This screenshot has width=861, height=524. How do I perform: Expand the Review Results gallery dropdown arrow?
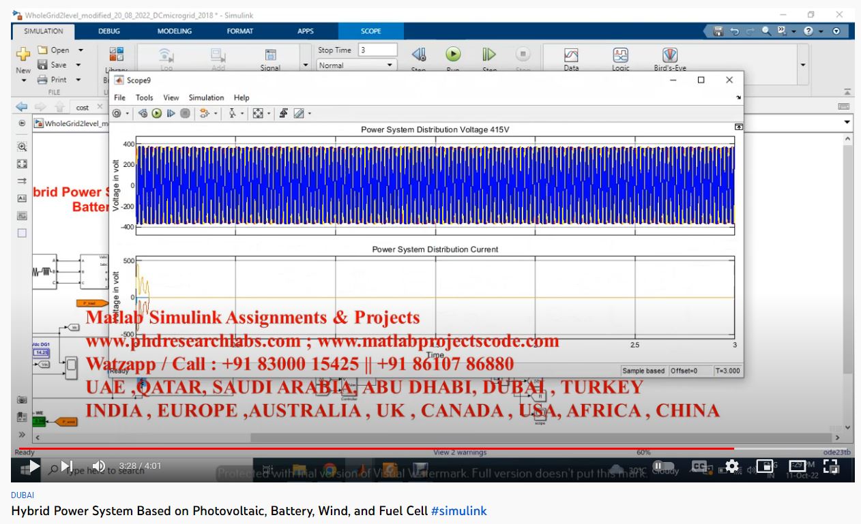coord(802,65)
